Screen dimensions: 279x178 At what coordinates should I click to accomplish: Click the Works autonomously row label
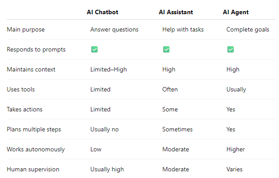(x=36, y=149)
